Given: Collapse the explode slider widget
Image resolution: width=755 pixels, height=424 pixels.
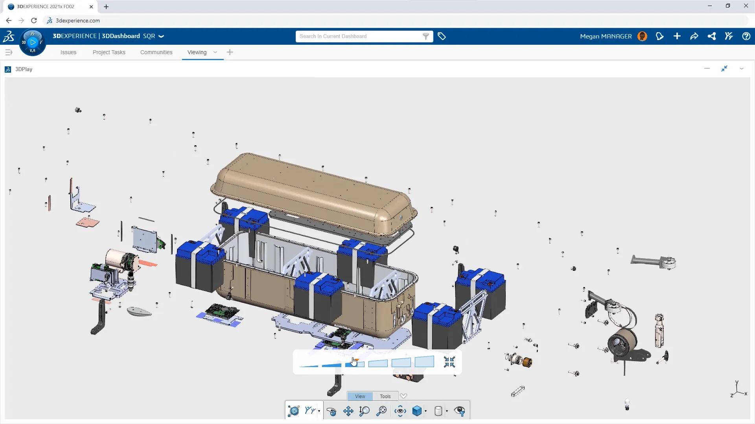Looking at the screenshot, I should [x=449, y=362].
